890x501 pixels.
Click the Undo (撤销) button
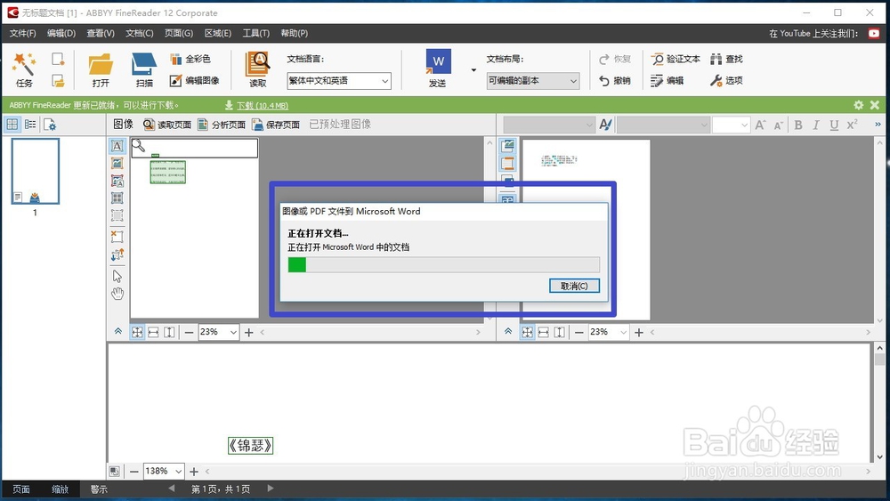(615, 81)
